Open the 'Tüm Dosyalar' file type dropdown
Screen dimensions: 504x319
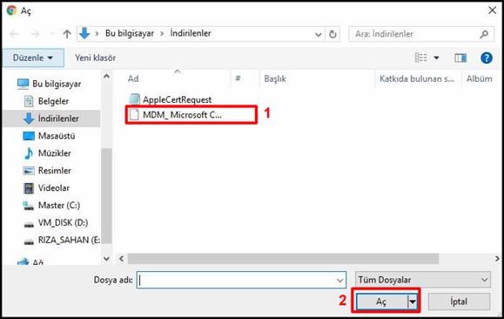tap(423, 280)
